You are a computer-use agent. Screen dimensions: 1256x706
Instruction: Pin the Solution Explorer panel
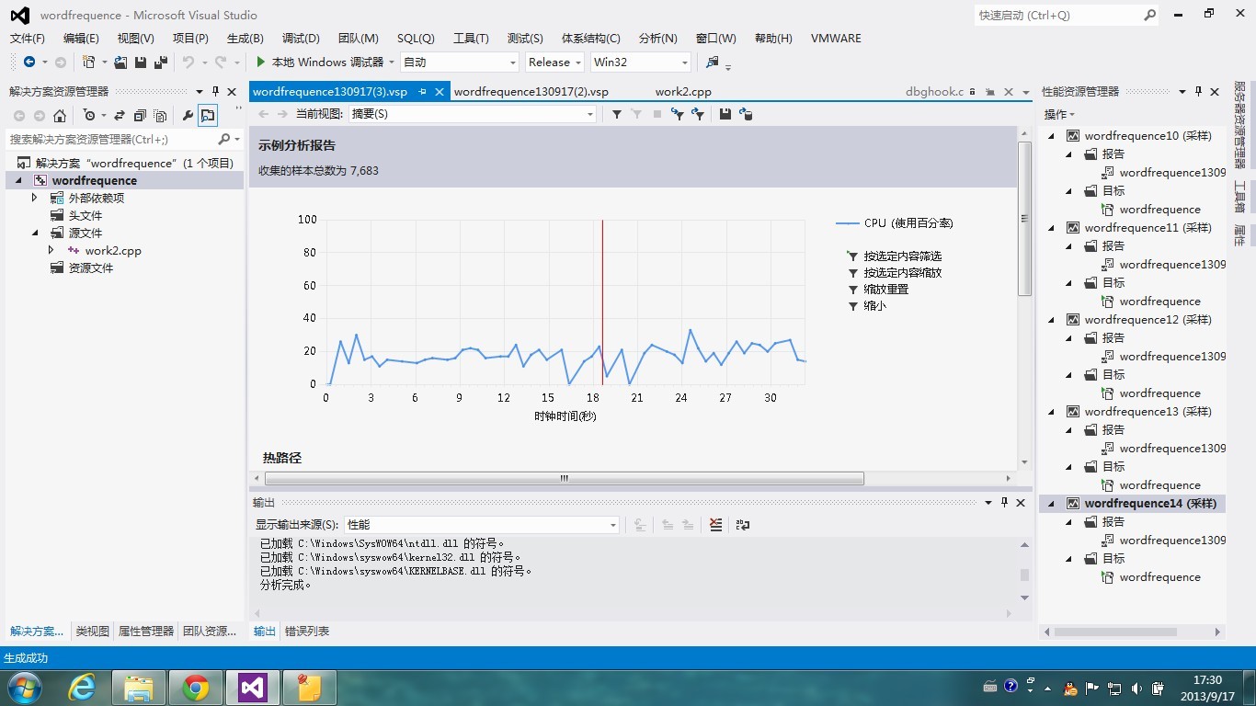(x=216, y=91)
